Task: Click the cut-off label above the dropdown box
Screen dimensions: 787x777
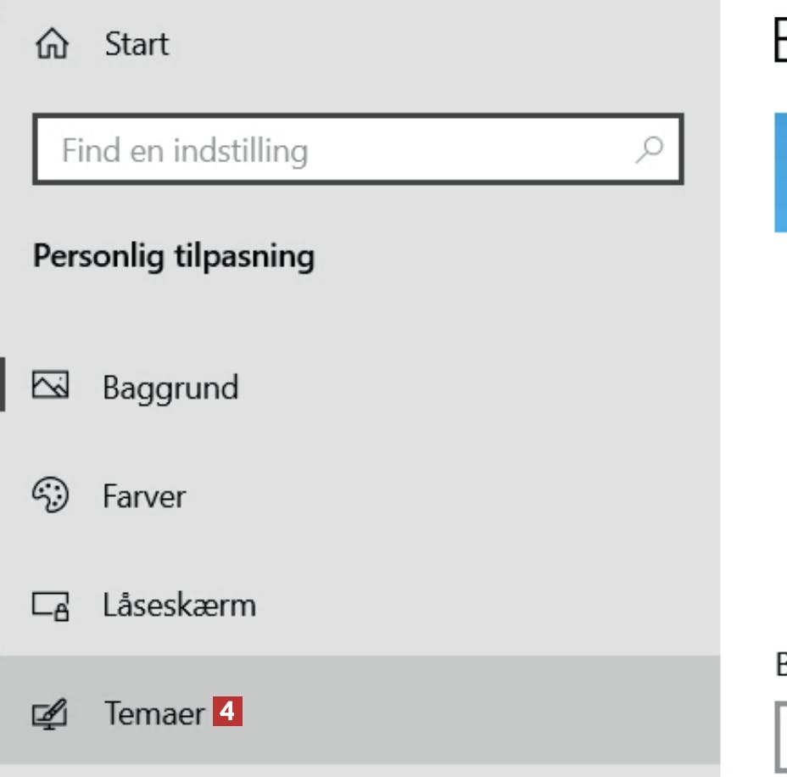Action: click(781, 664)
